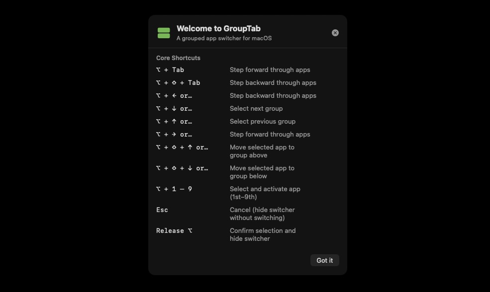The height and width of the screenshot is (292, 490).
Task: Expand the truncated ⌥ + ← shortcut text
Action: tap(175, 95)
